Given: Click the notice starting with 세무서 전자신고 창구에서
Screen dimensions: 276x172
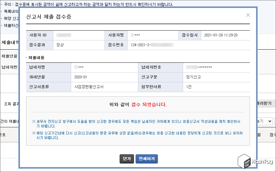Looking at the screenshot, I should [136, 124].
